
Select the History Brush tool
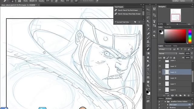[148, 45]
